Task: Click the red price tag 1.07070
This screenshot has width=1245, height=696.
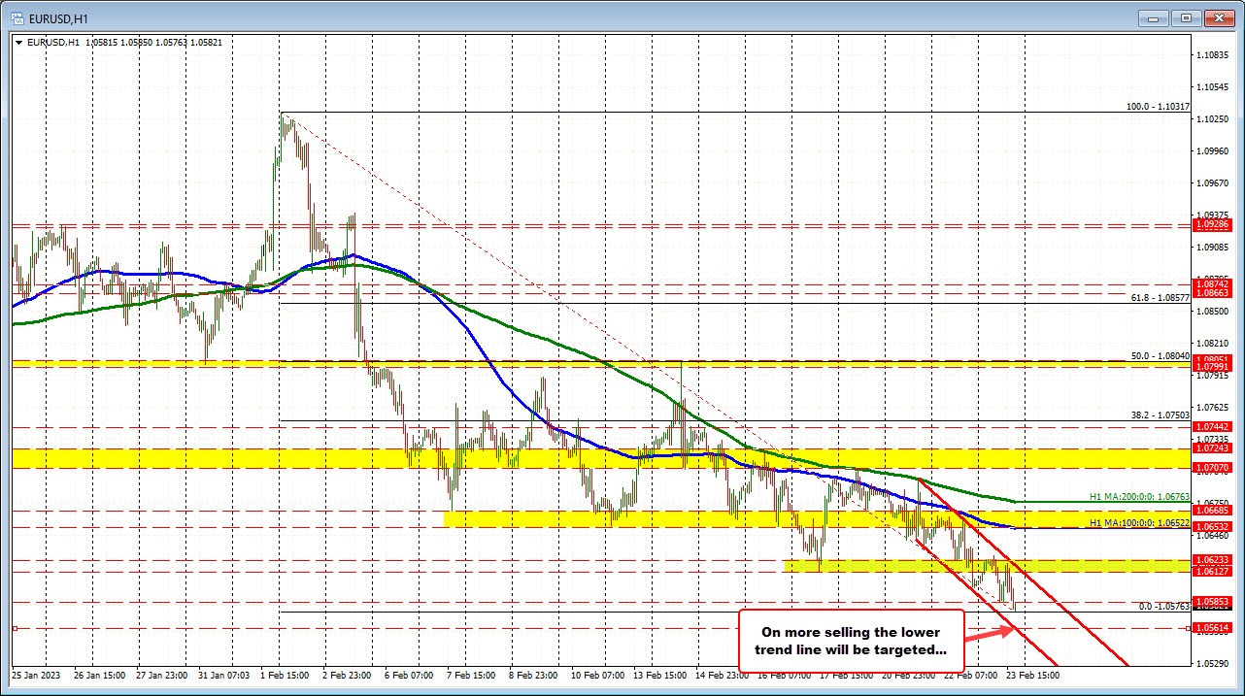Action: coord(1213,468)
